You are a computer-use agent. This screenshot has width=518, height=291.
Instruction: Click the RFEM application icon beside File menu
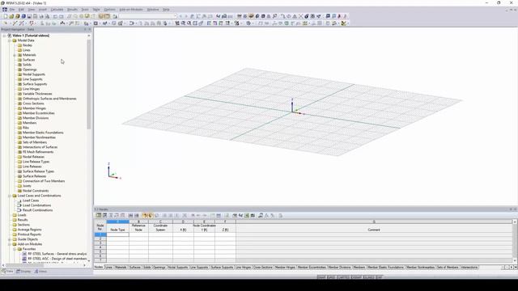point(5,10)
